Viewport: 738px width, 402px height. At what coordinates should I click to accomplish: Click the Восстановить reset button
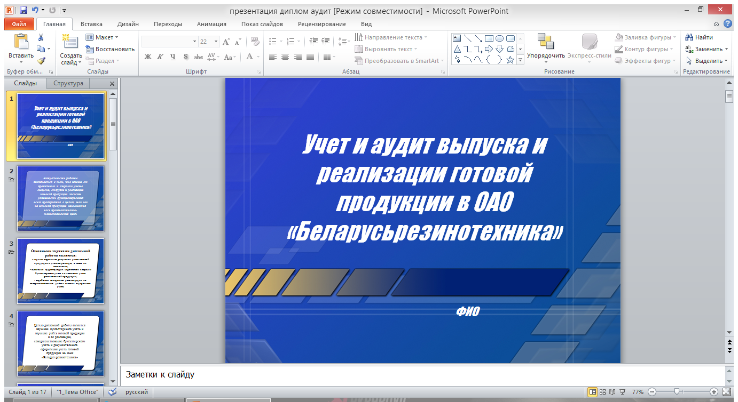[110, 49]
